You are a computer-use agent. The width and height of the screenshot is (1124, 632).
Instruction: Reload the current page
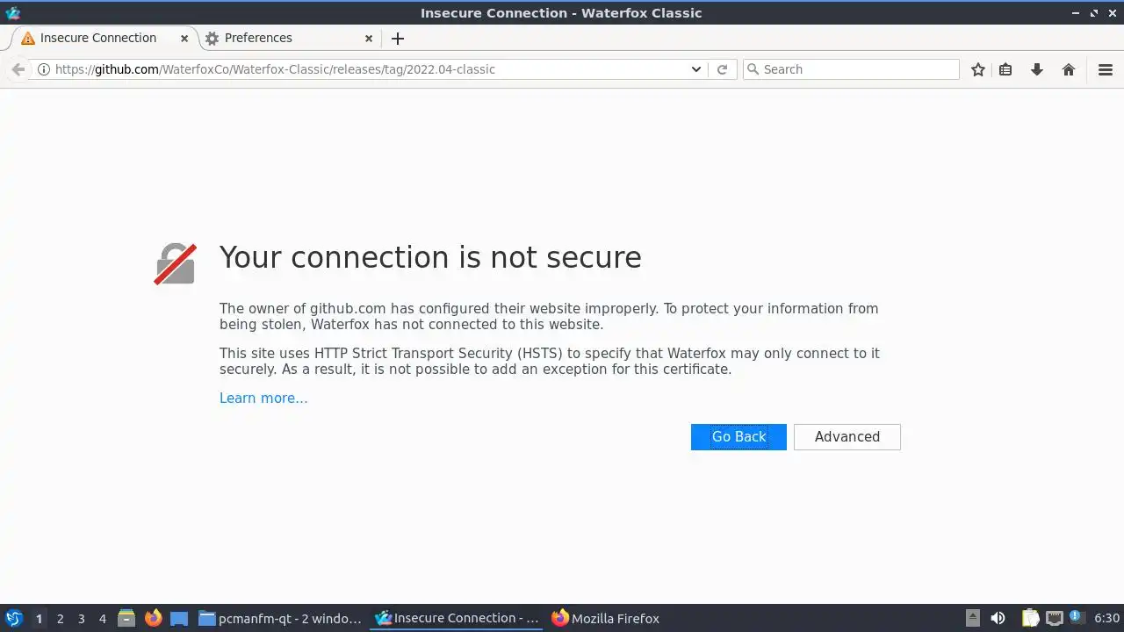click(x=723, y=69)
